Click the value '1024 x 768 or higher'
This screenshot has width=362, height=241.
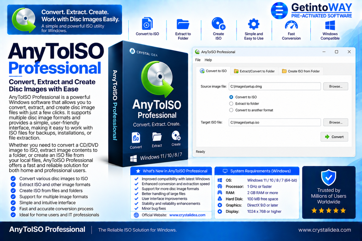point(264,211)
